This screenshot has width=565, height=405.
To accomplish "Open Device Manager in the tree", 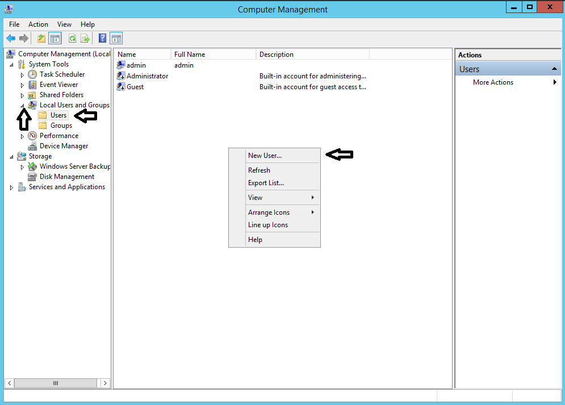I will (64, 146).
